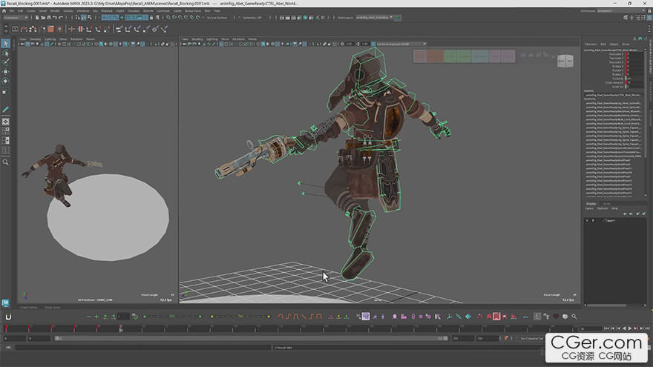The image size is (653, 367).
Task: Open the viewport view transform dropdown
Action: pyautogui.click(x=401, y=44)
